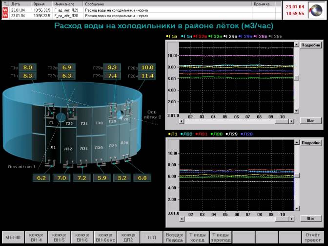Select the Л30 cooler segment on furnace
The width and height of the screenshot is (328, 246).
click(x=99, y=147)
